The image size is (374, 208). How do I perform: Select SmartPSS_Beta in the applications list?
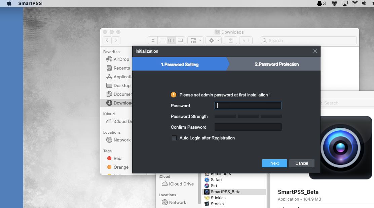[x=234, y=192]
